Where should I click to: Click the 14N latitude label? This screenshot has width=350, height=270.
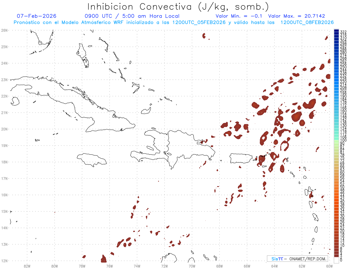coord(4,228)
